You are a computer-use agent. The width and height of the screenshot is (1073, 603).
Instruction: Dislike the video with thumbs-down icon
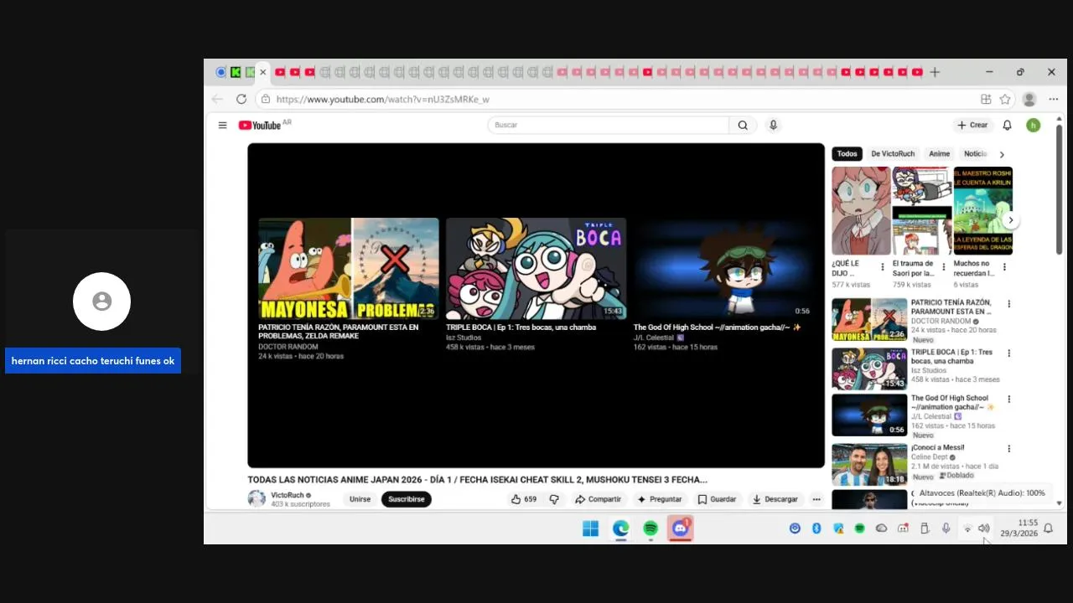[554, 499]
